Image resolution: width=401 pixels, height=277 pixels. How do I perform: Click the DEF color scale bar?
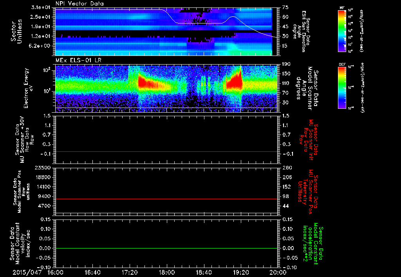click(x=342, y=88)
